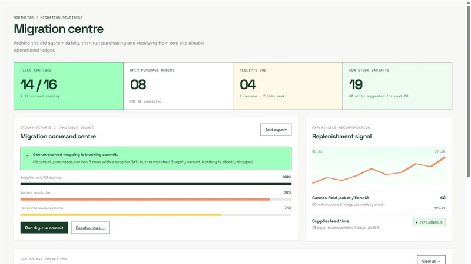Click the NORTHSTAR / MIGRATION READINESS breadcrumb
This screenshot has height=264, width=471.
48,18
